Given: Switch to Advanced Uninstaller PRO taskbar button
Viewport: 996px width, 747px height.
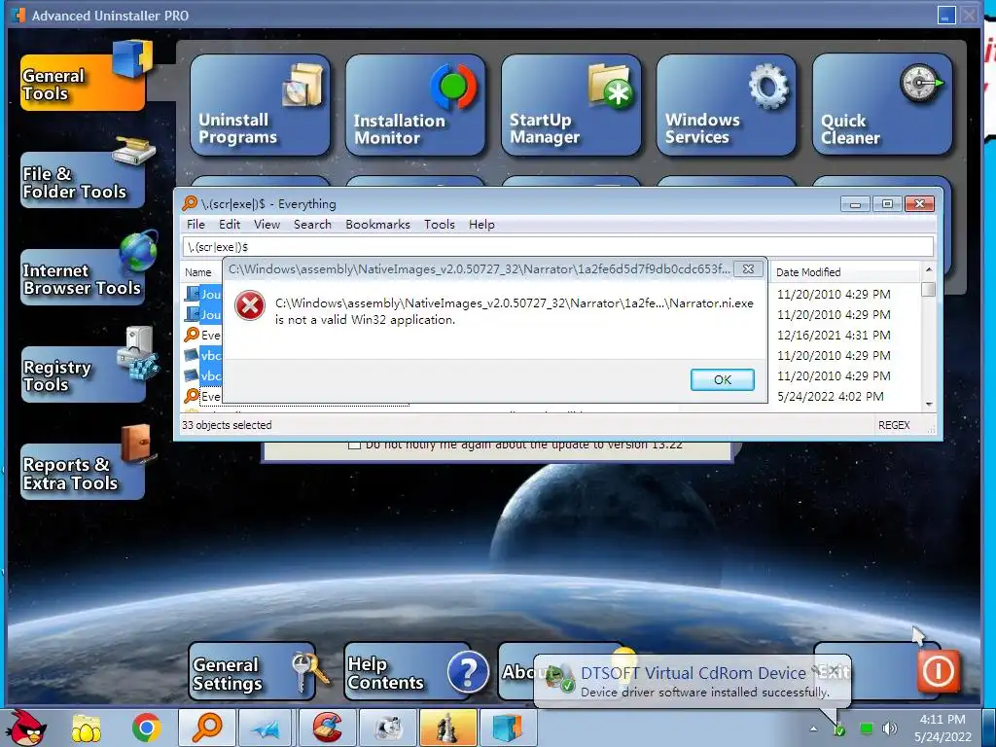Looking at the screenshot, I should [x=508, y=728].
